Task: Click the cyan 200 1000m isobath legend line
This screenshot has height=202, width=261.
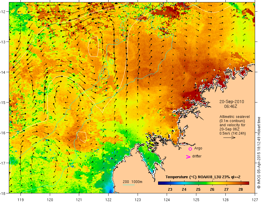Action: 129,185
